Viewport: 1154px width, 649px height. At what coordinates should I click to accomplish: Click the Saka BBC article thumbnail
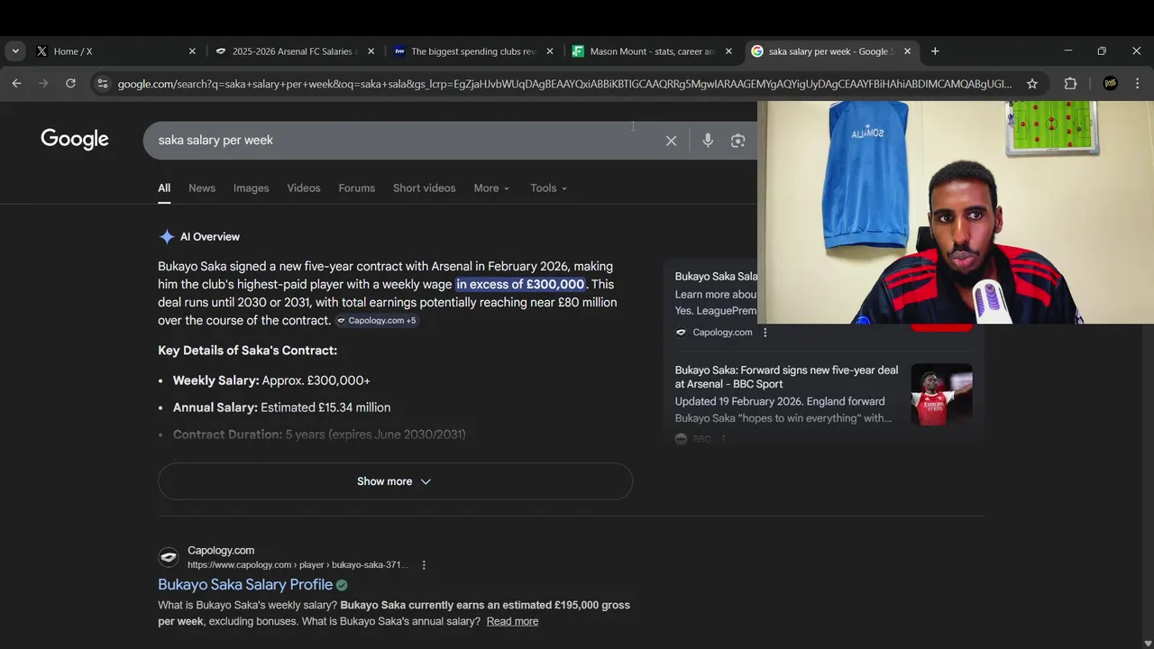(941, 394)
